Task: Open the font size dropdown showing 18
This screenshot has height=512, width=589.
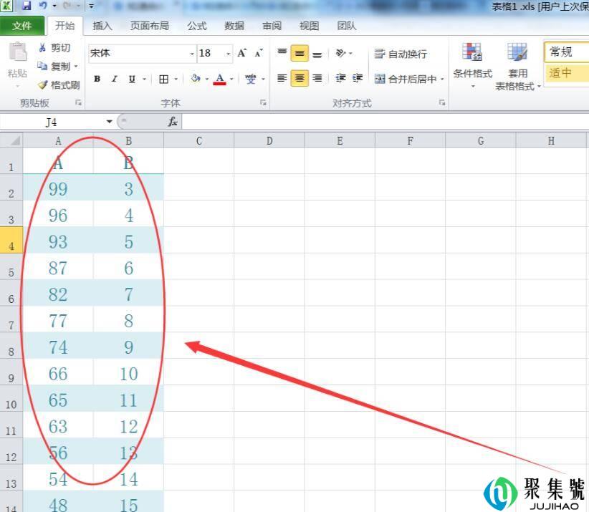Action: (x=229, y=54)
